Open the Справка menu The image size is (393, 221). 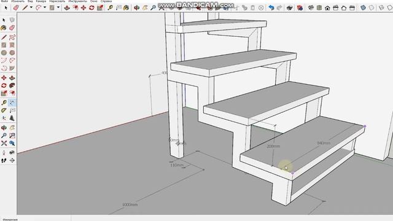[x=106, y=1]
